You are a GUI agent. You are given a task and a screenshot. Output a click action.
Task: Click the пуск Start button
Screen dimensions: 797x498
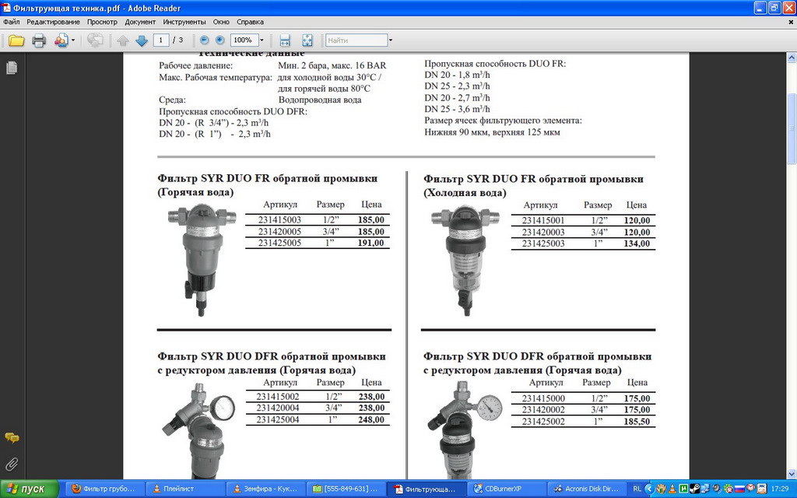coord(30,489)
